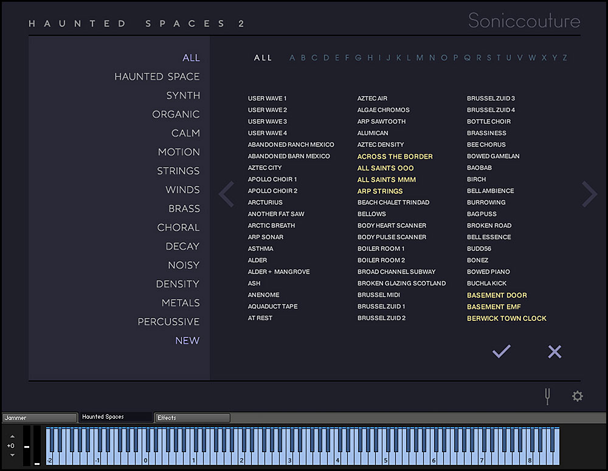Go to next page with right chevron
The width and height of the screenshot is (608, 471).
click(x=589, y=194)
